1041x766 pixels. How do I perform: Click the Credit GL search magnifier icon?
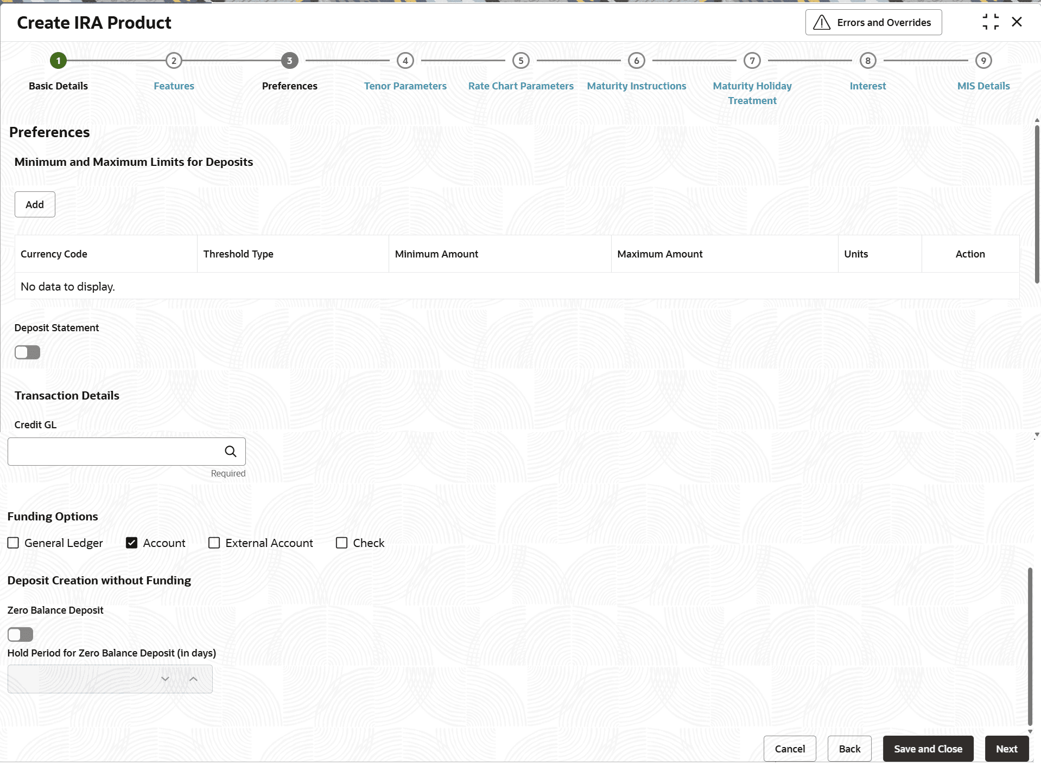231,452
